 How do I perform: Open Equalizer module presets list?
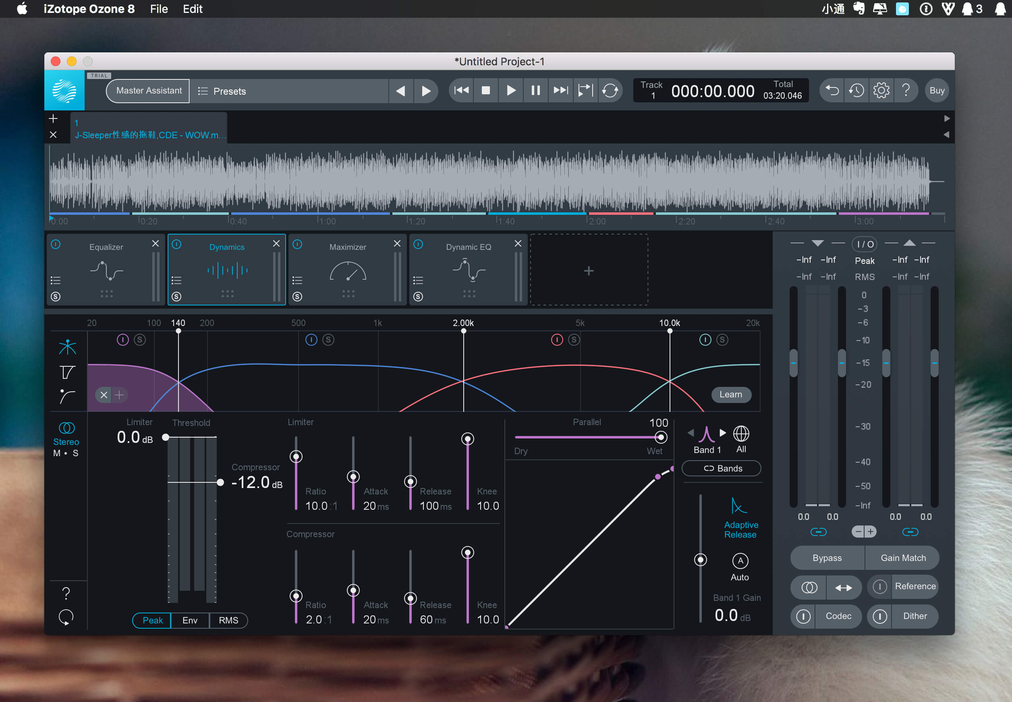(56, 280)
